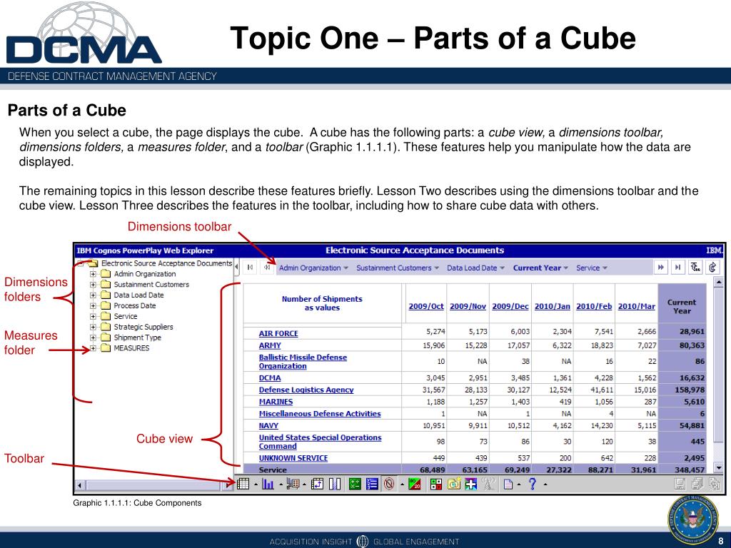
Task: Open the dropdown arrow beside chart icon
Action: point(281,484)
